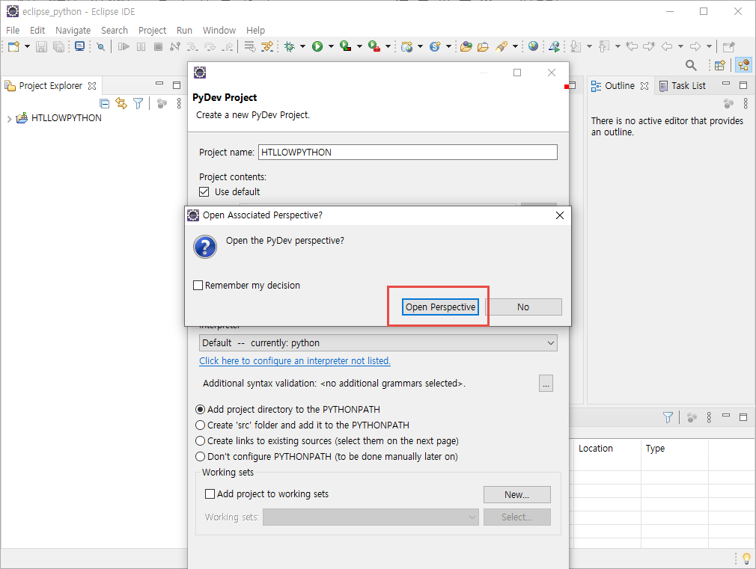Open dropdown arrow next to Run icon
The width and height of the screenshot is (756, 569).
tap(331, 47)
